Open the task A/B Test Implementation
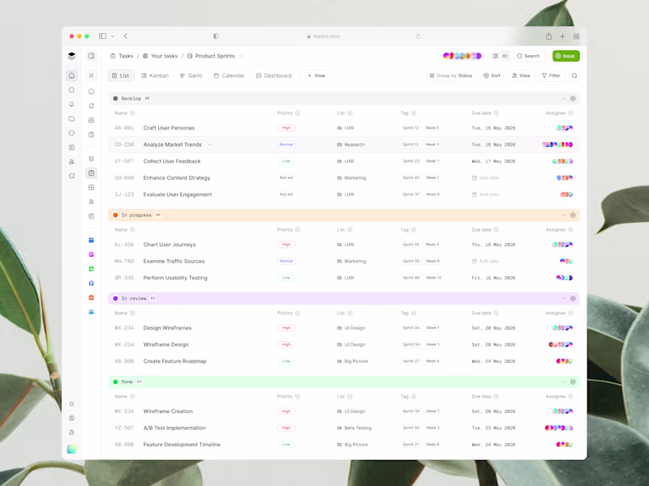 174,428
